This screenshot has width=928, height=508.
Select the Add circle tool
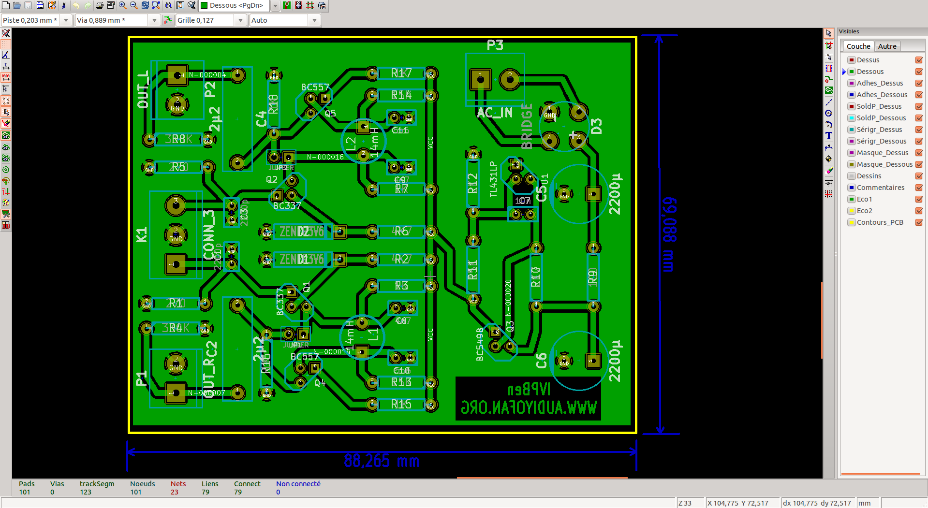[829, 113]
